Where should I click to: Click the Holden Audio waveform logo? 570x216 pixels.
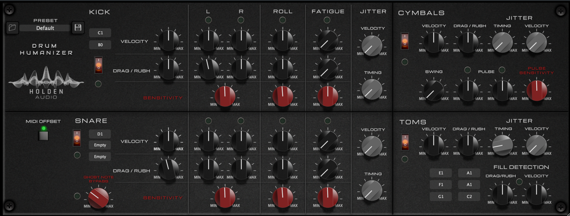(46, 79)
